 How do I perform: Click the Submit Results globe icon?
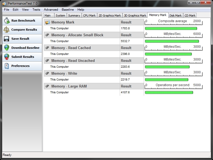(6, 57)
